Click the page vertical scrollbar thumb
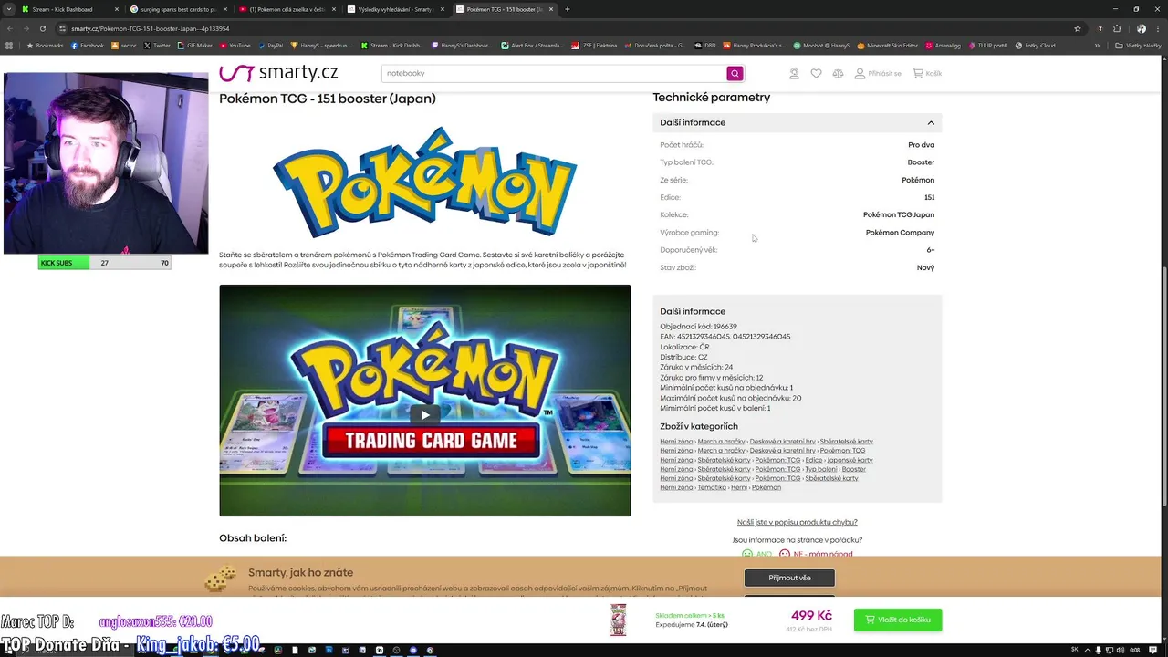This screenshot has width=1168, height=657. (x=1163, y=388)
